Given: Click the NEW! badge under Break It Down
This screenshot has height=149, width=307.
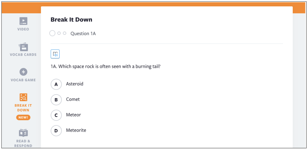Looking at the screenshot, I should (x=23, y=118).
